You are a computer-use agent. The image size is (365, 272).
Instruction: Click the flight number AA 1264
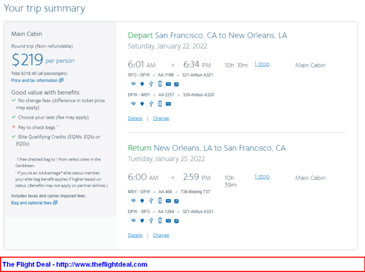click(x=166, y=212)
